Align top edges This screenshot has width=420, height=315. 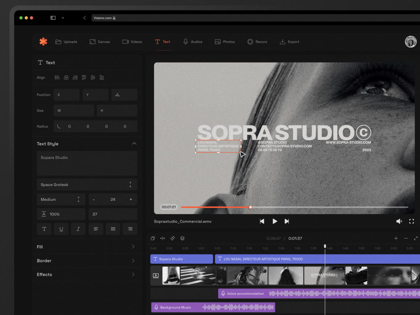point(84,77)
